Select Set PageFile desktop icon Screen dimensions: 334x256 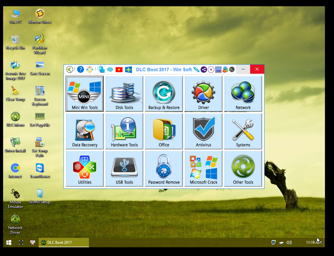pyautogui.click(x=40, y=119)
